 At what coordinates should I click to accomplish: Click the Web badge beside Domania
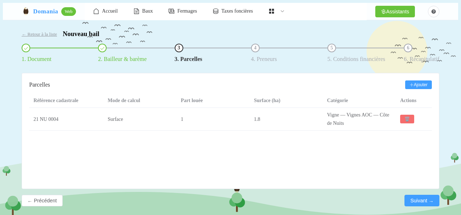click(68, 12)
